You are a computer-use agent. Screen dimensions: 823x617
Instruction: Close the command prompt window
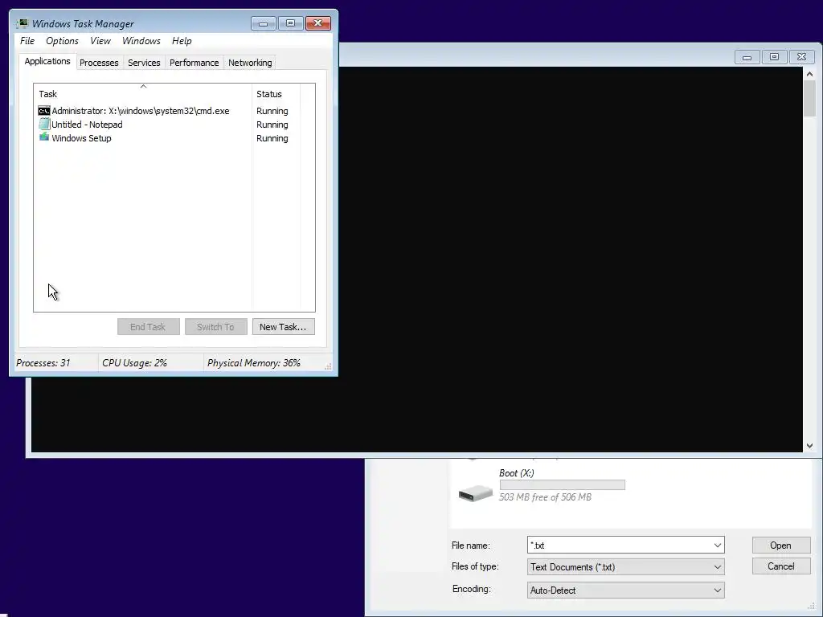801,57
